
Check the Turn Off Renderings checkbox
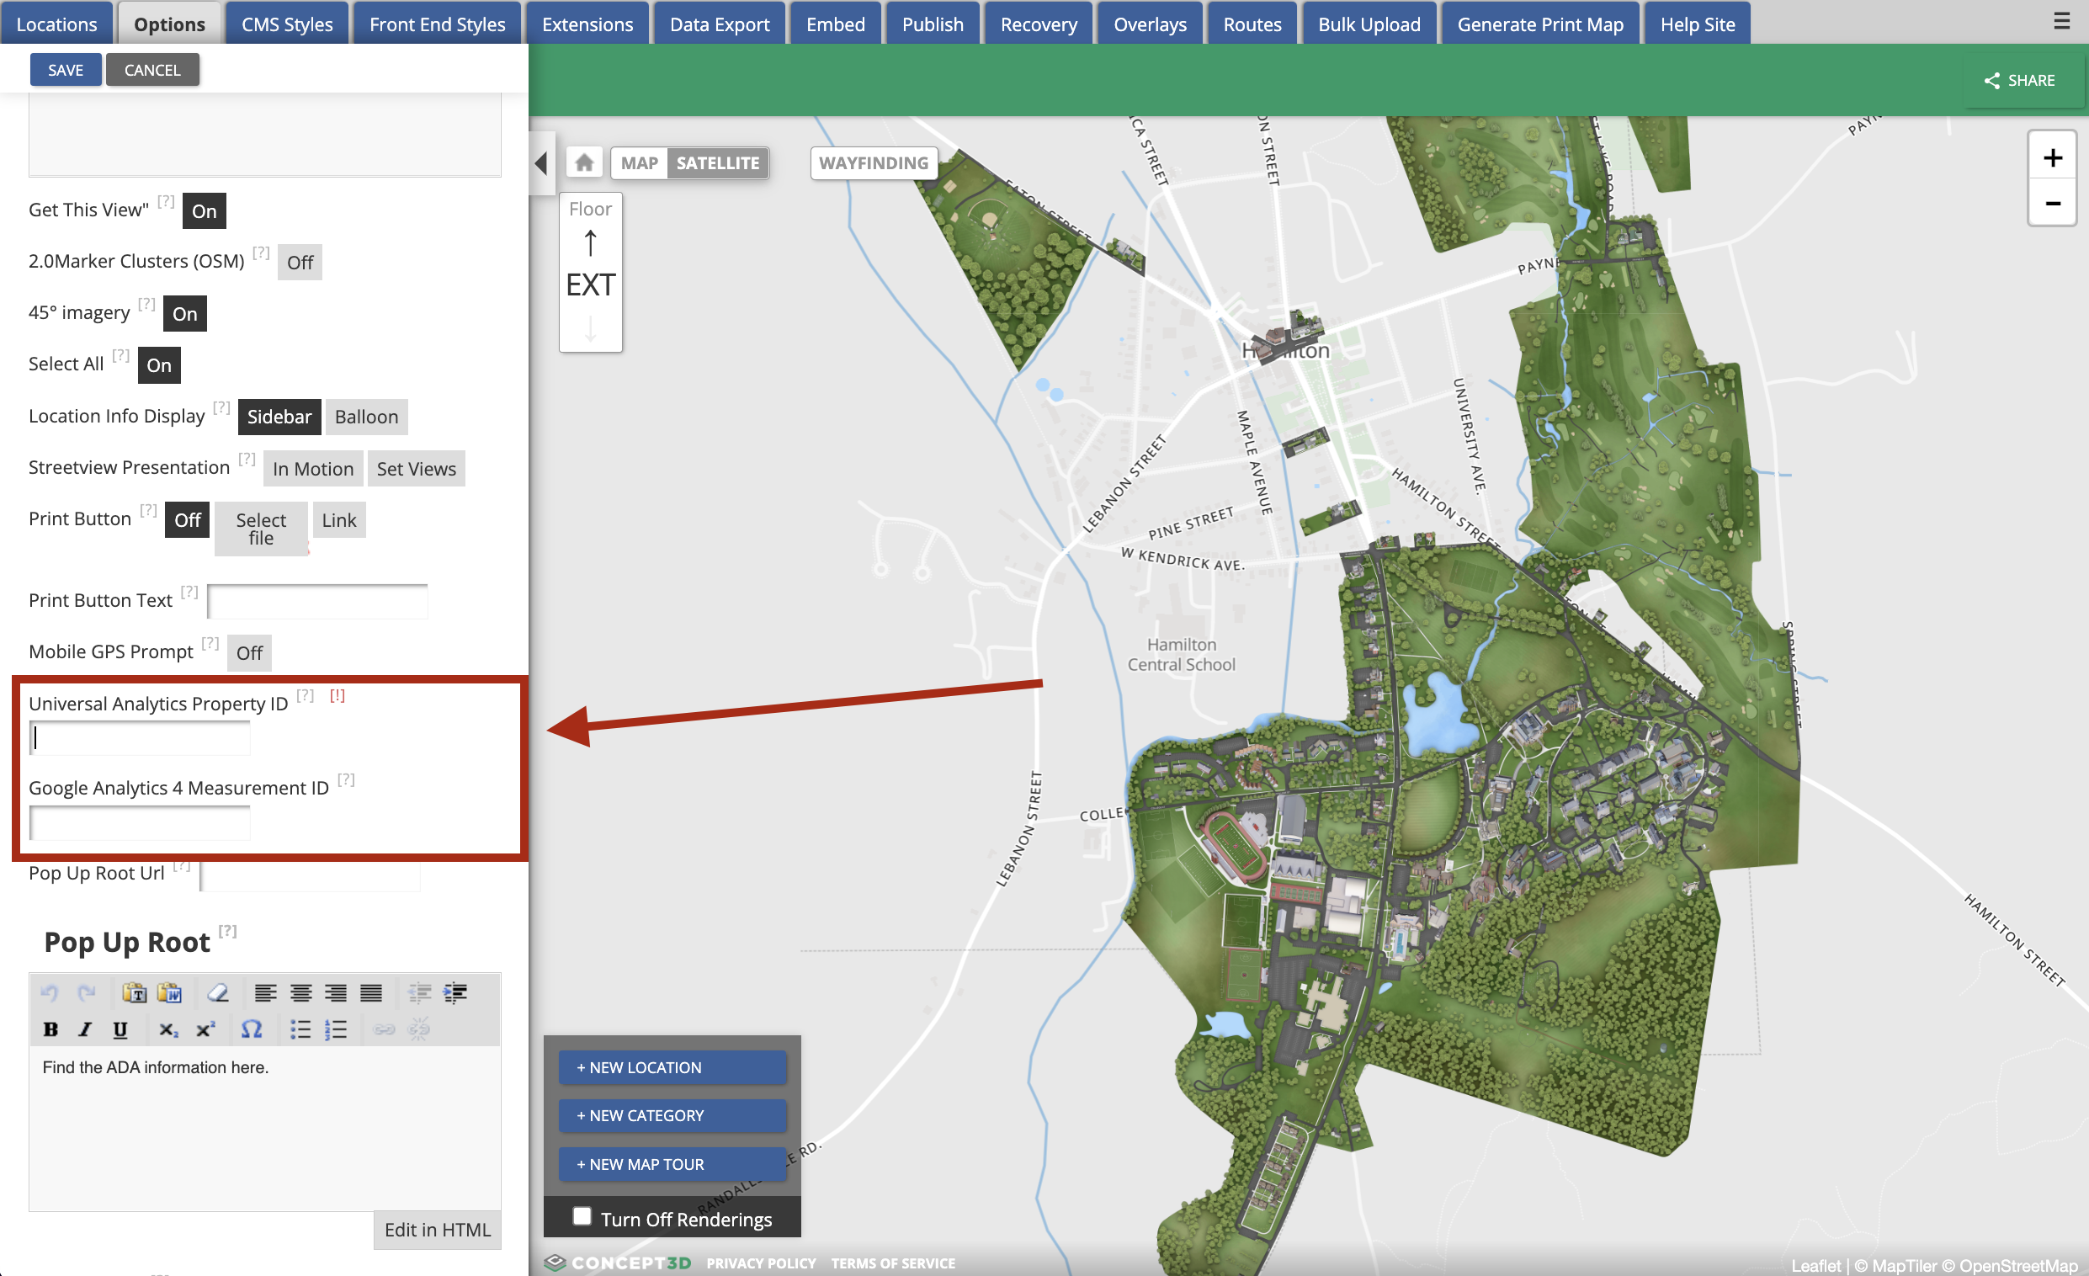(582, 1216)
